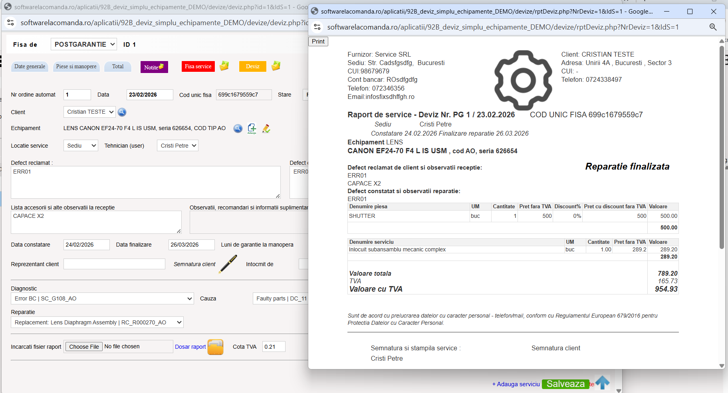The image size is (728, 393).
Task: Click the Observatii recomandari text area
Action: pos(249,222)
